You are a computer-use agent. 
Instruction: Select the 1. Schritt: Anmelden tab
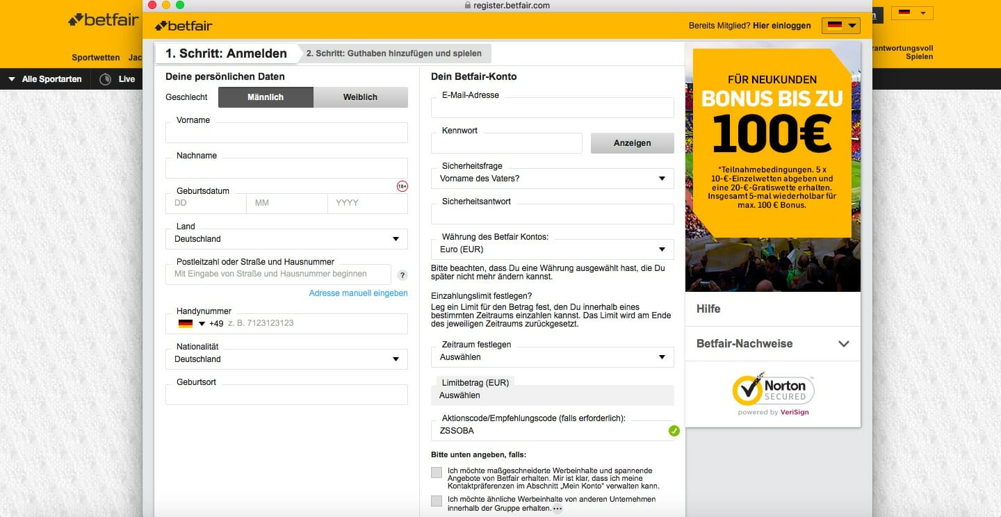click(226, 54)
